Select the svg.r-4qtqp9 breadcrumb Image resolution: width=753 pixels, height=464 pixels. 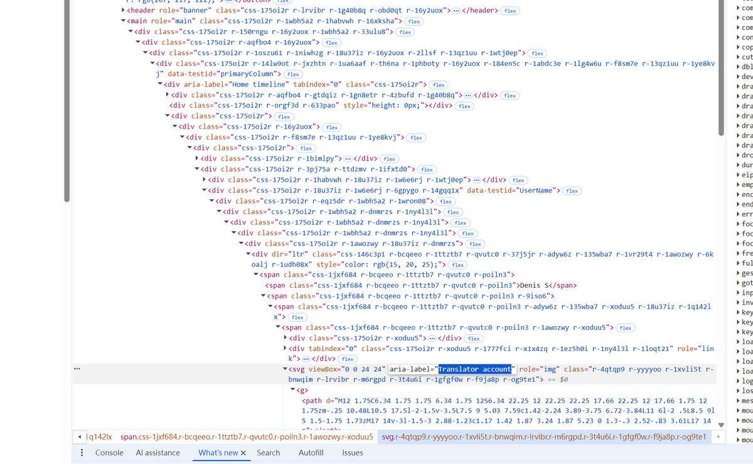pos(545,436)
